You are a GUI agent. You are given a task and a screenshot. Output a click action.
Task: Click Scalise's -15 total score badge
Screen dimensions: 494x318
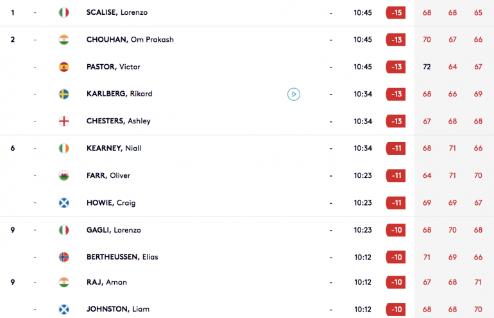(396, 13)
